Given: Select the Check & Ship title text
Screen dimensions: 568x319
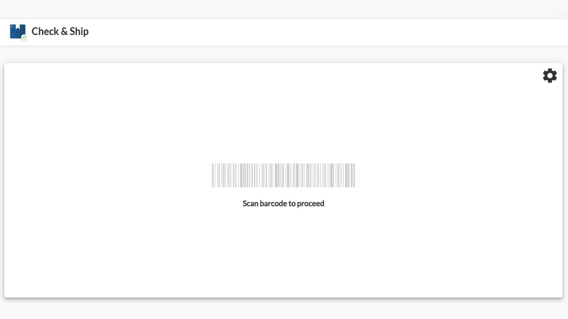Looking at the screenshot, I should [60, 31].
